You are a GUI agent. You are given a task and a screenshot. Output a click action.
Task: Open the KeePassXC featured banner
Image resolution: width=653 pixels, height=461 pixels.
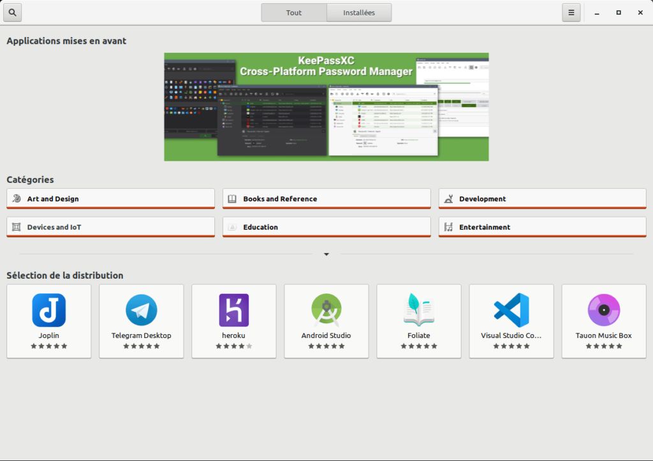(326, 106)
